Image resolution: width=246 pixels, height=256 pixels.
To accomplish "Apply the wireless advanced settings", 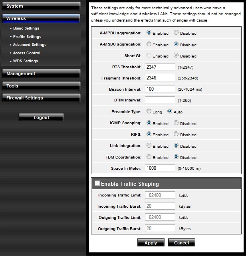I will pos(151,243).
